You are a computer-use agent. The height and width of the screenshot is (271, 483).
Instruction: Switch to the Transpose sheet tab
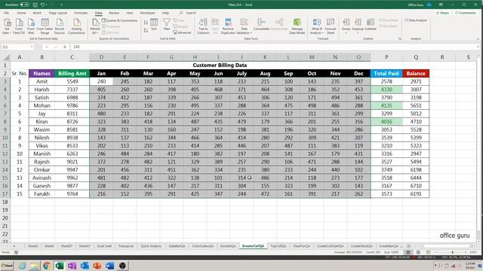126,246
